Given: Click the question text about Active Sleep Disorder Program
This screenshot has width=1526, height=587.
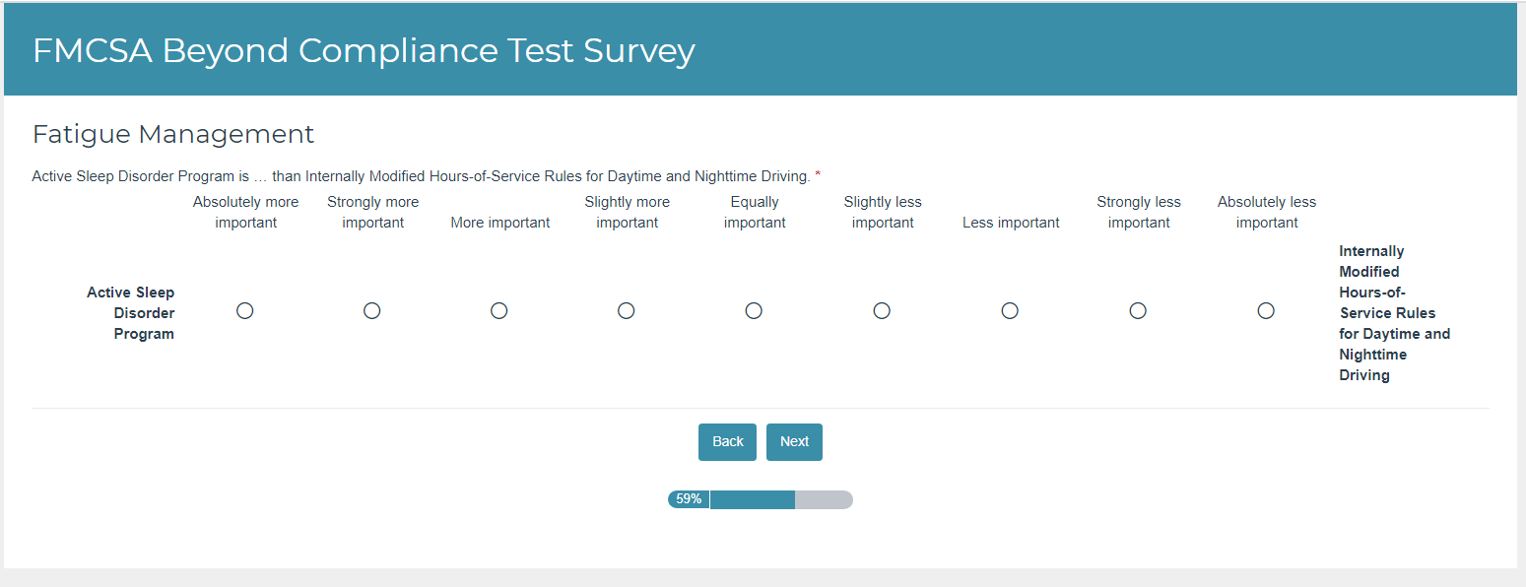Looking at the screenshot, I should [421, 176].
